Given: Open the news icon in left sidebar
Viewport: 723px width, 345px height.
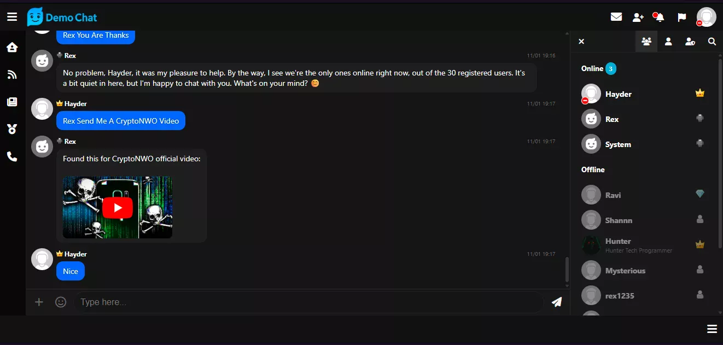Looking at the screenshot, I should [12, 102].
